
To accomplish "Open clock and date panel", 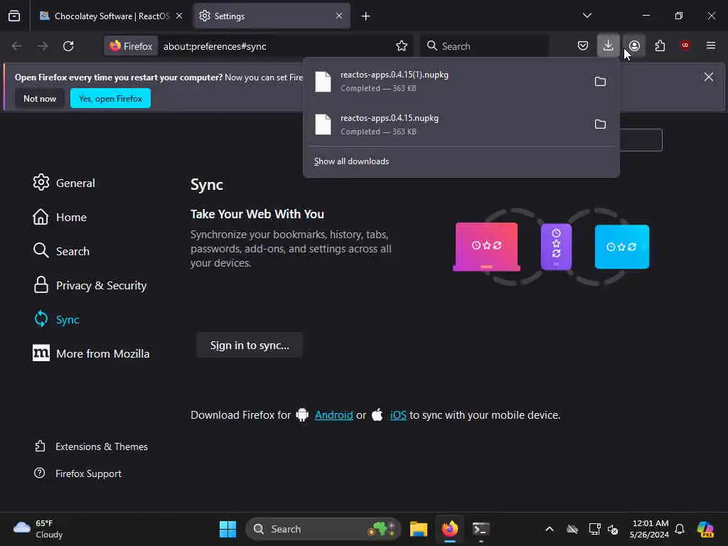I will coord(650,529).
